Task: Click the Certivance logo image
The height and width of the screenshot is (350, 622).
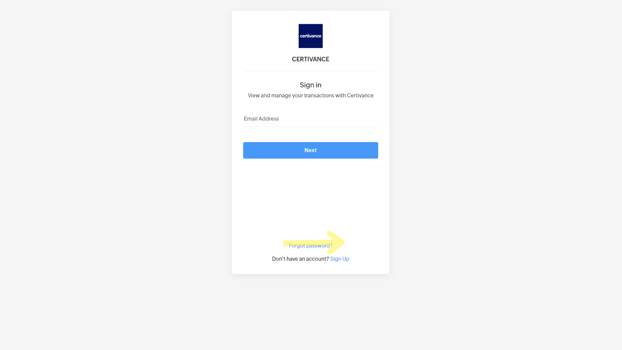Action: tap(310, 36)
